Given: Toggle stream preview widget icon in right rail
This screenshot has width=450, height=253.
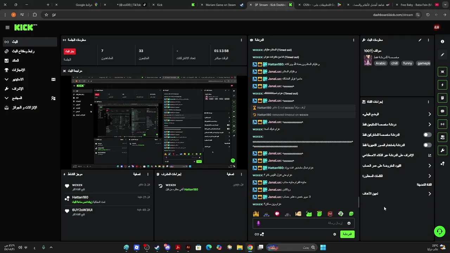Looking at the screenshot, I should [x=442, y=72].
